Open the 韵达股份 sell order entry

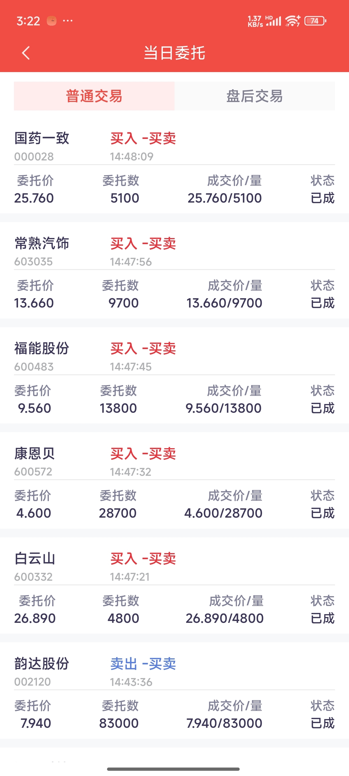click(174, 693)
